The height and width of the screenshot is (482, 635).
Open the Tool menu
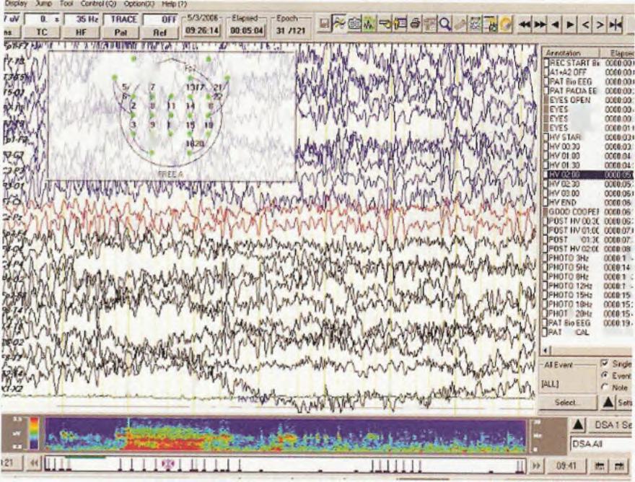click(66, 4)
